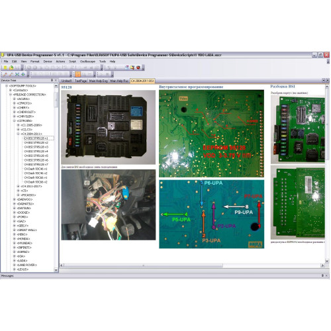Click the yellow new file toolbar icon

(5, 68)
